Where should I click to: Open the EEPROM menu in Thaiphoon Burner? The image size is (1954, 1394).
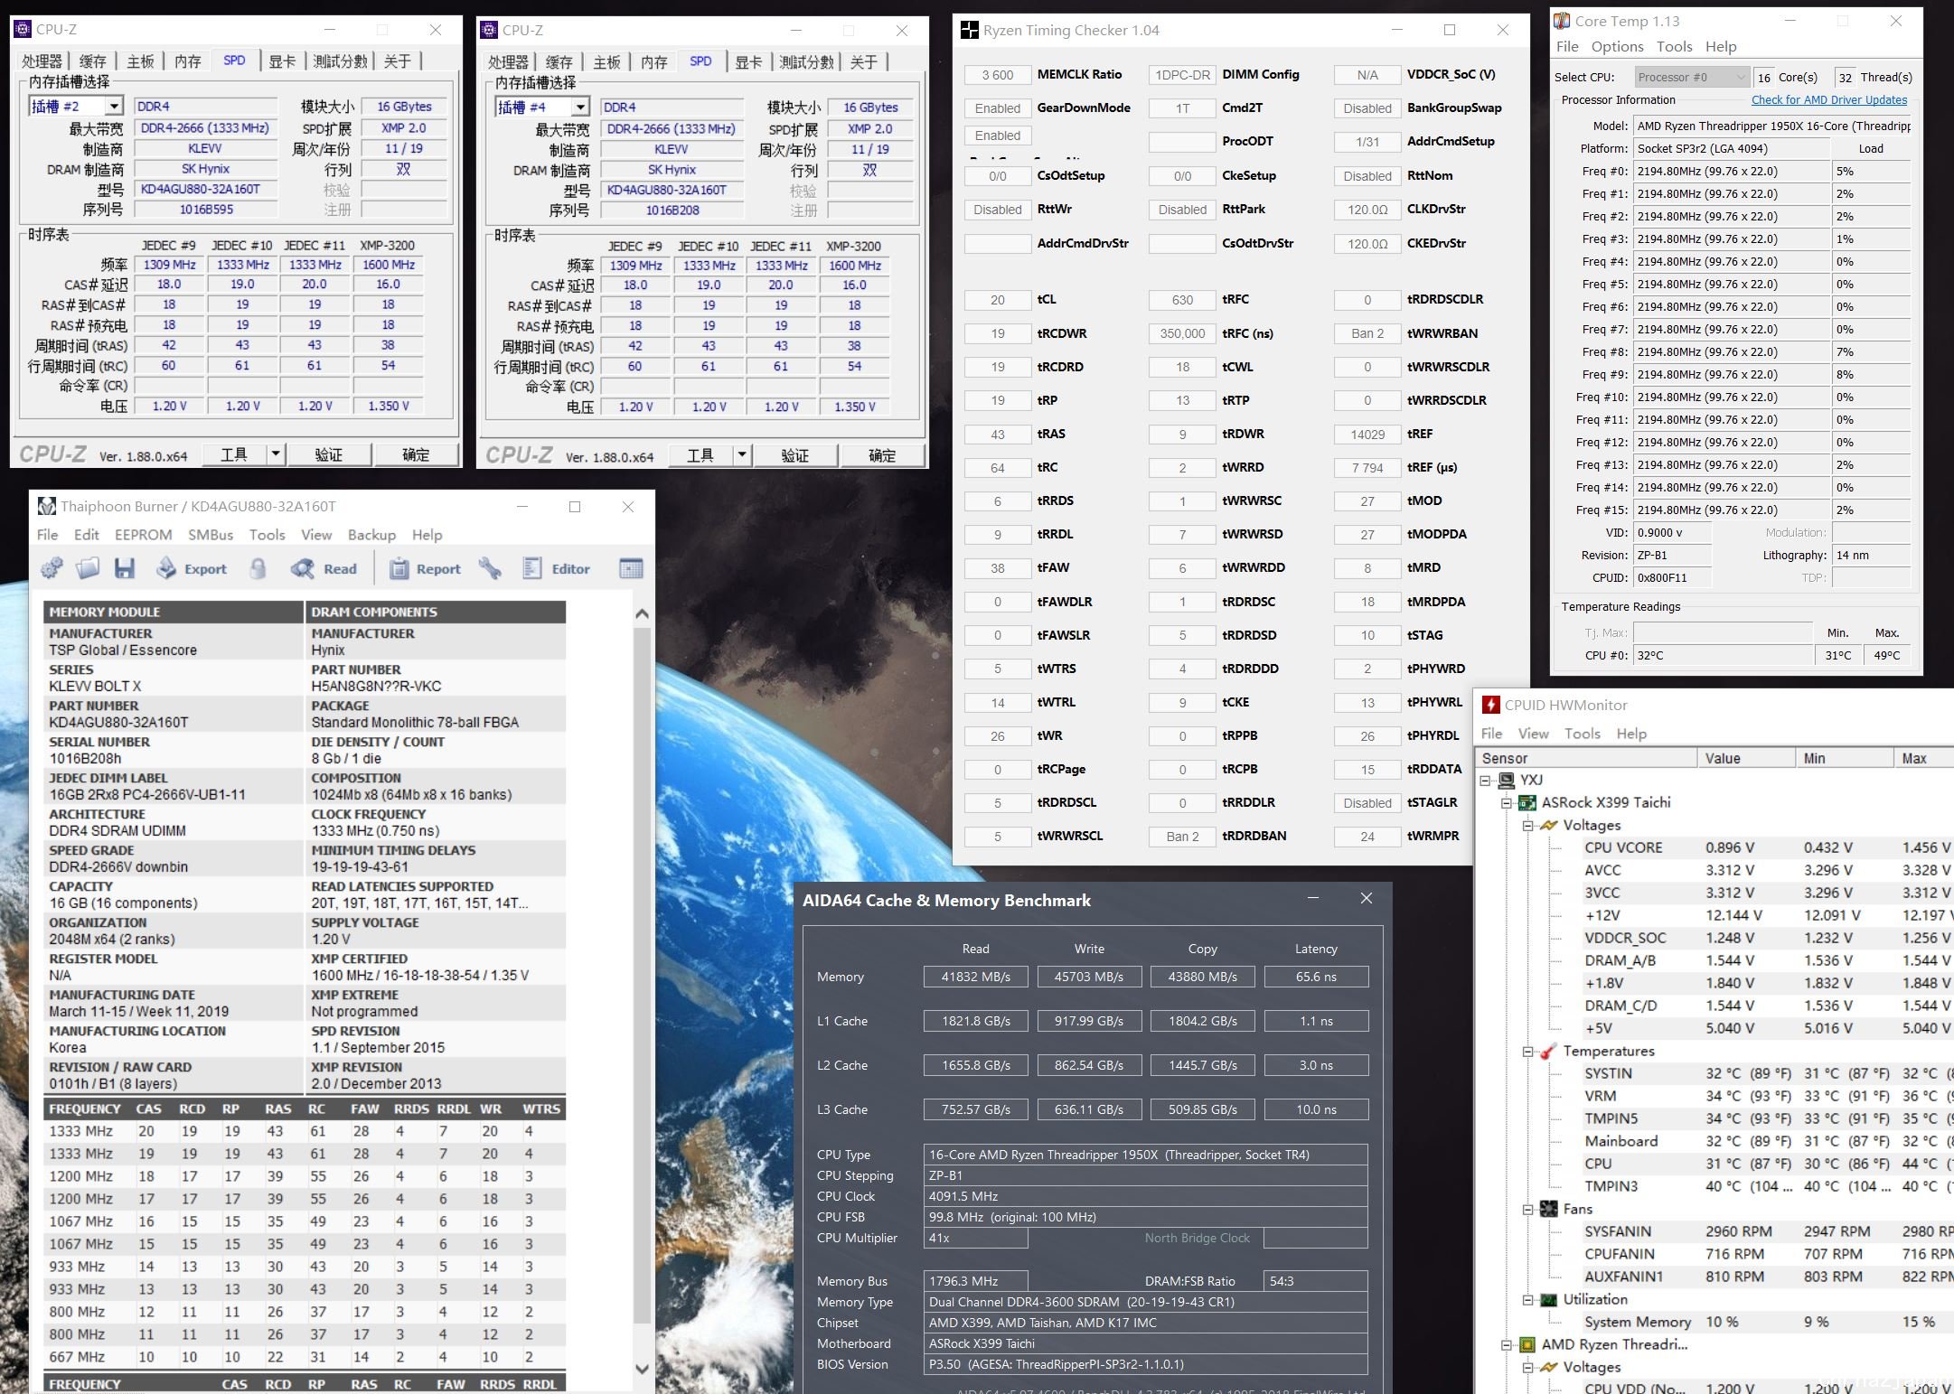143,535
